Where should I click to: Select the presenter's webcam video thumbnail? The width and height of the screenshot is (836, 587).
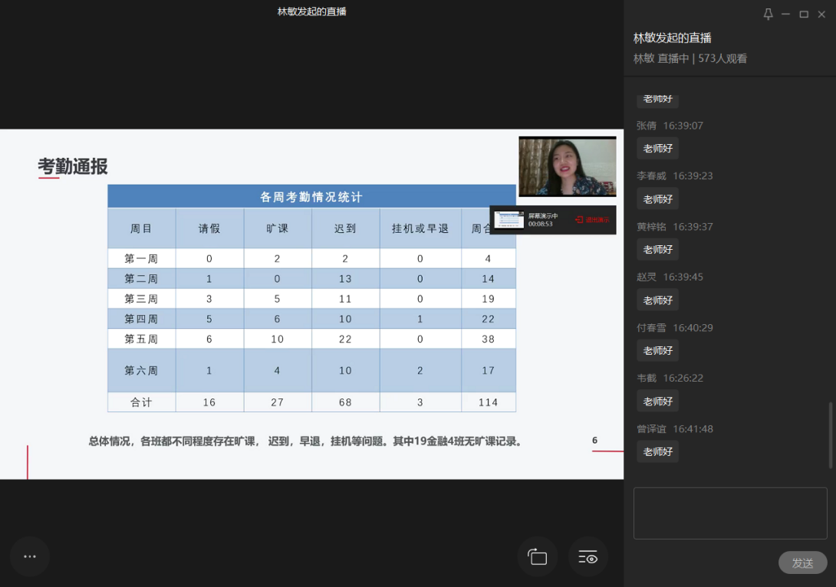coord(567,167)
